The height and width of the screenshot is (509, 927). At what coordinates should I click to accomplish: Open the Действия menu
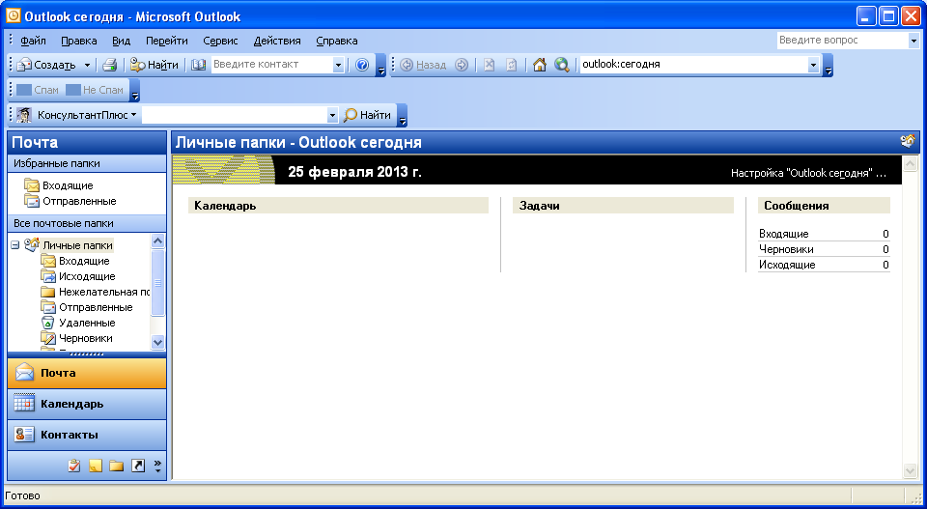(x=277, y=41)
